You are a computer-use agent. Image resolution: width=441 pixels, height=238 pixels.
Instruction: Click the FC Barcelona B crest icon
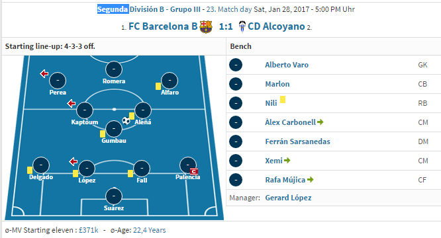click(x=205, y=27)
